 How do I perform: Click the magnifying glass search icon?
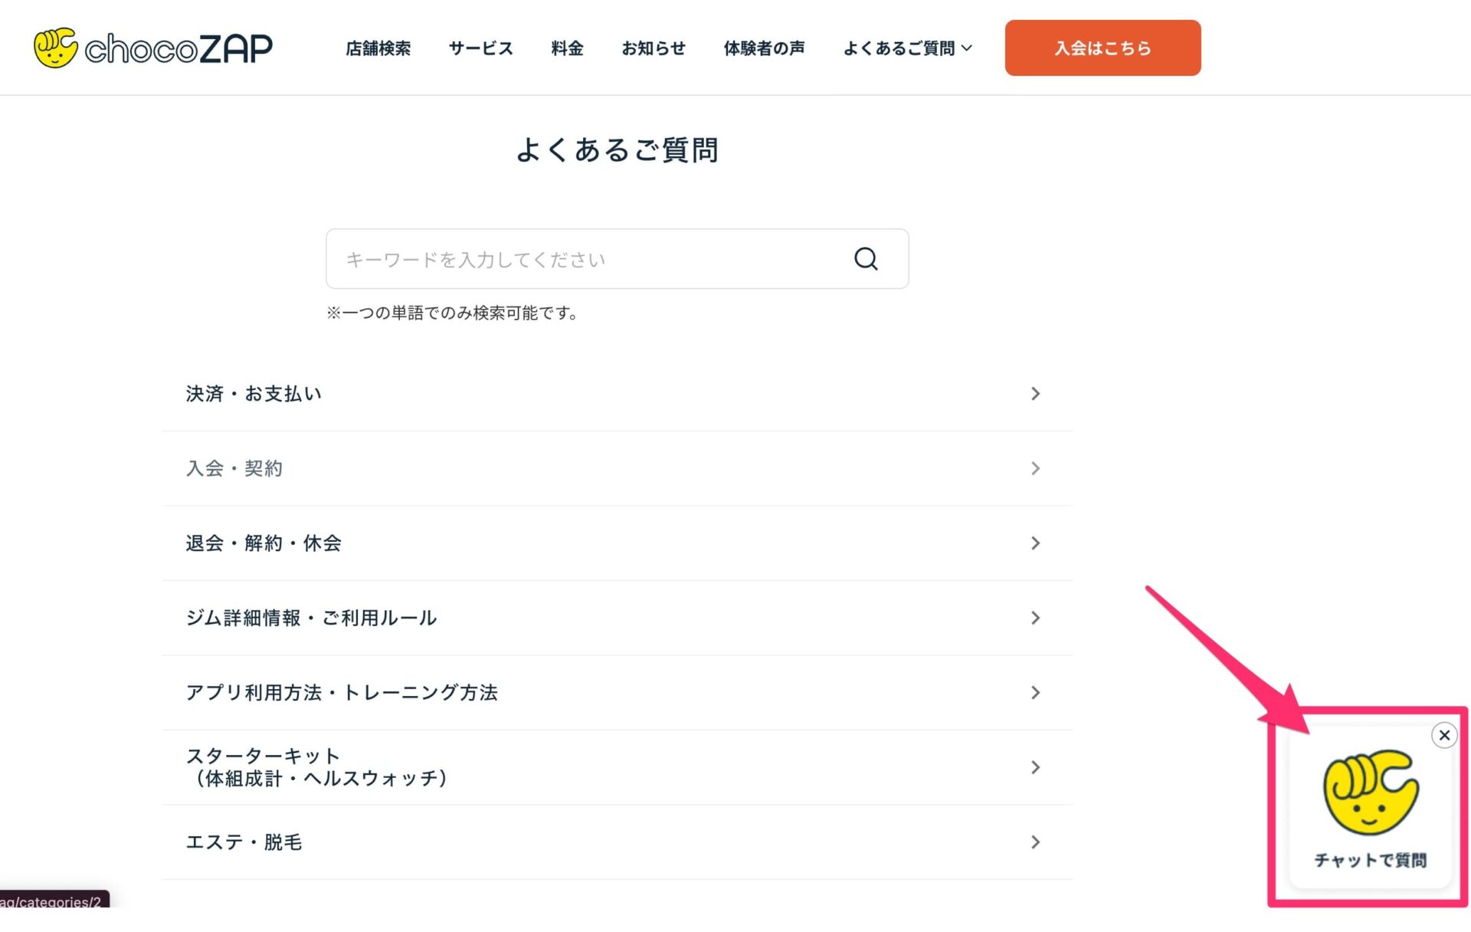(866, 259)
